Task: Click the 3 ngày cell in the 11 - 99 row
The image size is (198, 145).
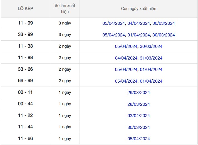Action: pyautogui.click(x=65, y=23)
